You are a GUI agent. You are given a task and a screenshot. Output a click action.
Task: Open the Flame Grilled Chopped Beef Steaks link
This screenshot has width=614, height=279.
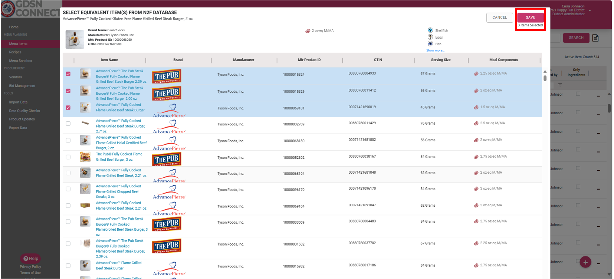[118, 191]
